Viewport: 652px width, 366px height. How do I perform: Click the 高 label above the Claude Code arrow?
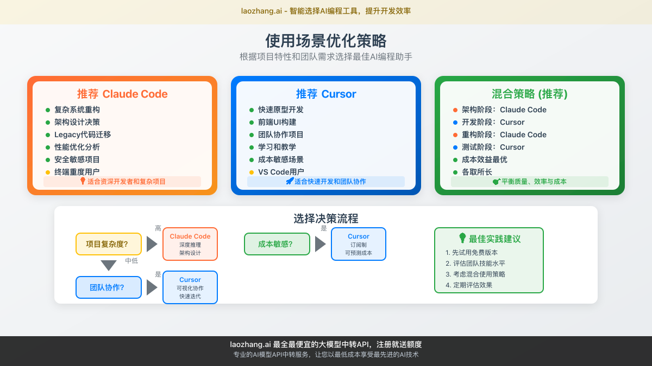(x=158, y=228)
